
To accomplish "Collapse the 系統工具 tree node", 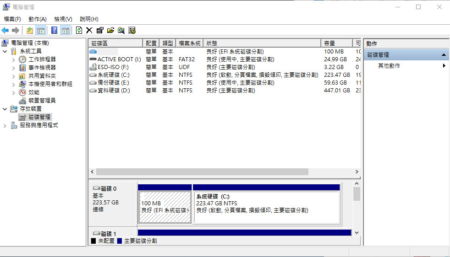I will 5,51.
